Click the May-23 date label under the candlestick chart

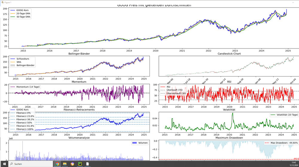point(275,81)
